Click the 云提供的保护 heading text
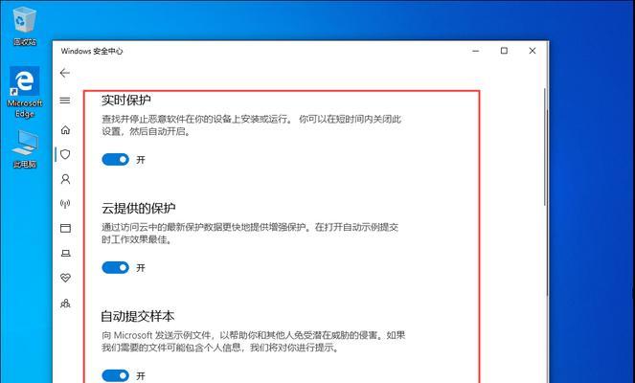The image size is (635, 383). click(138, 208)
